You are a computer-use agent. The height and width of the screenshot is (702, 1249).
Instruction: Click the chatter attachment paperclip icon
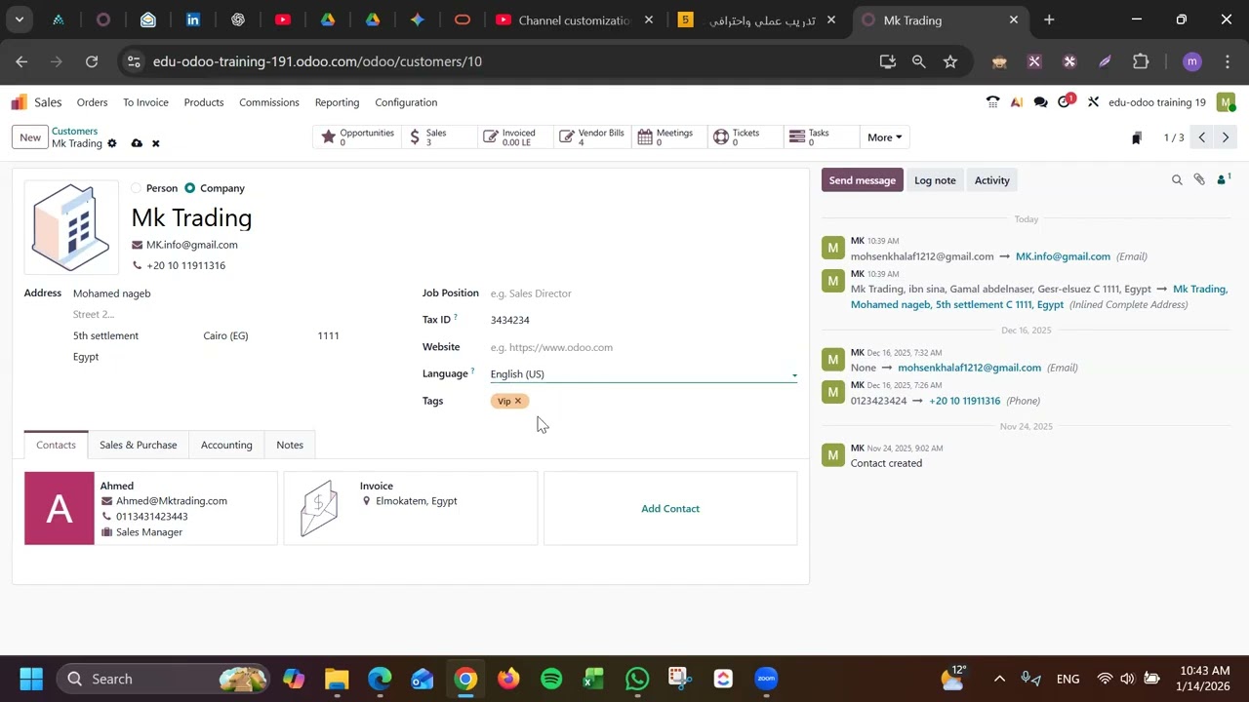click(1199, 180)
